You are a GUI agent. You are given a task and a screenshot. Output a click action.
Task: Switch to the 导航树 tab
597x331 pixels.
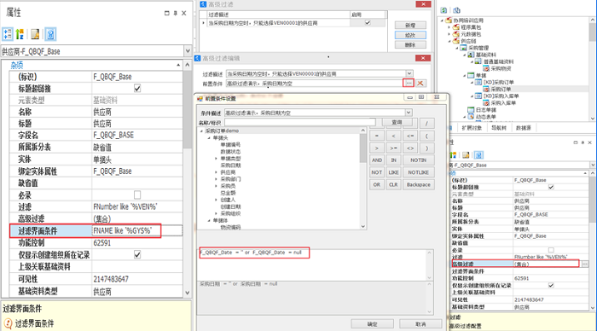click(499, 128)
